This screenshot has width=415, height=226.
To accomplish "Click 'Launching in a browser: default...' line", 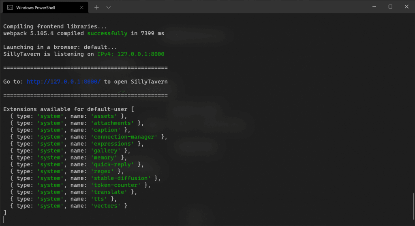I will 60,47.
